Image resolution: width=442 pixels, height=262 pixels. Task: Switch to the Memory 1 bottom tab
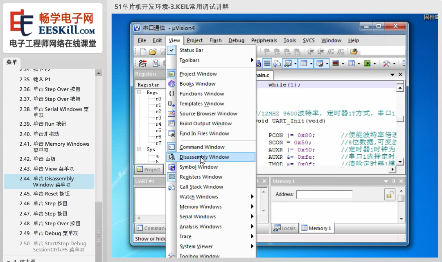(316, 228)
